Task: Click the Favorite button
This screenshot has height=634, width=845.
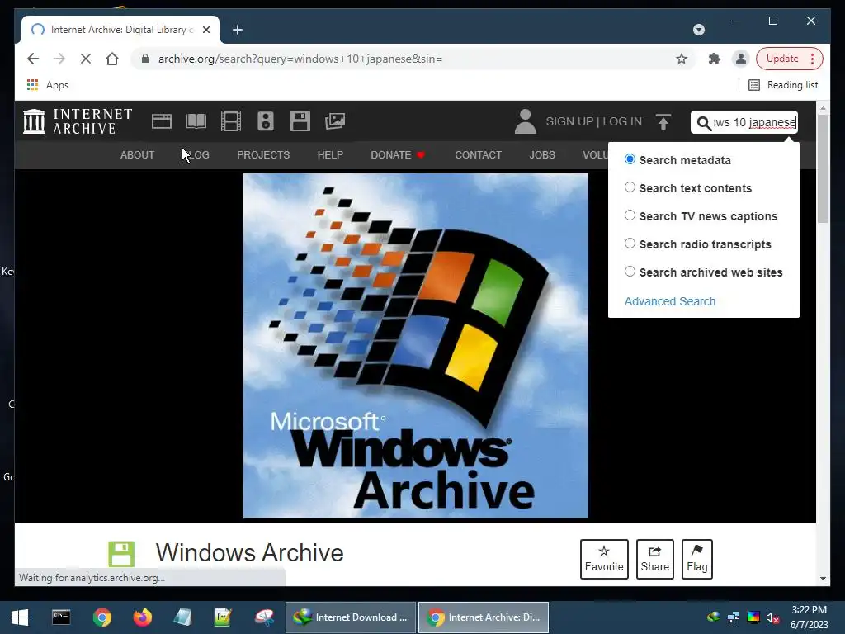Action: [604, 559]
